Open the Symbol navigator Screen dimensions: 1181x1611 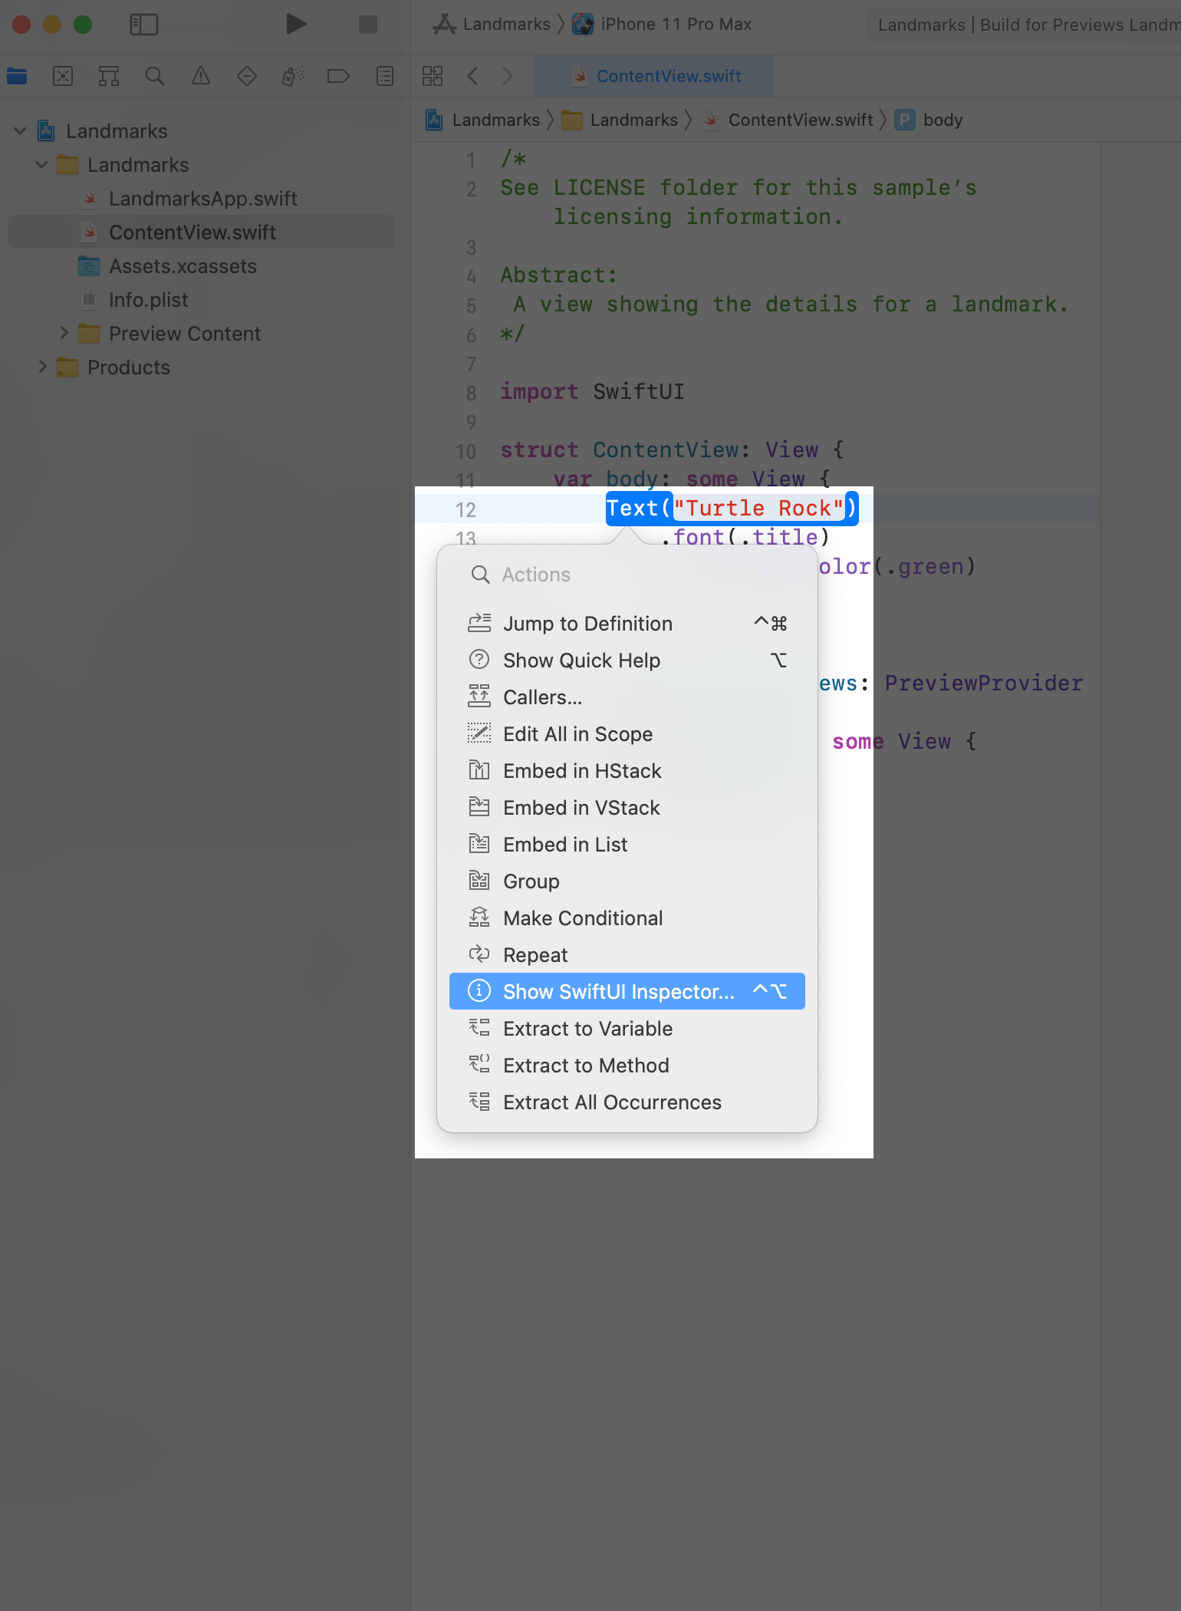[109, 76]
